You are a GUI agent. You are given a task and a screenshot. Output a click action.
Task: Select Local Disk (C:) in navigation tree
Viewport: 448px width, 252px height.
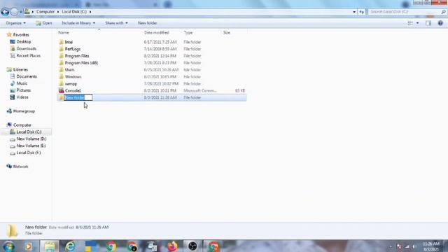click(x=29, y=132)
